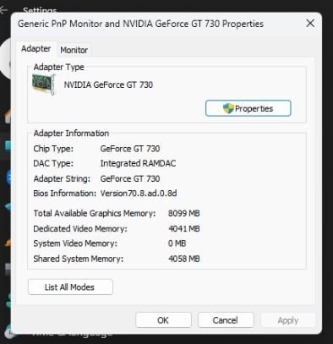Click 'Dedicated Video Memory:' label
The image size is (333, 344).
point(80,229)
